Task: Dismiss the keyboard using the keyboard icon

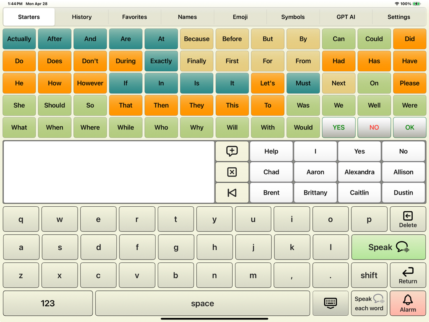Action: (x=330, y=303)
